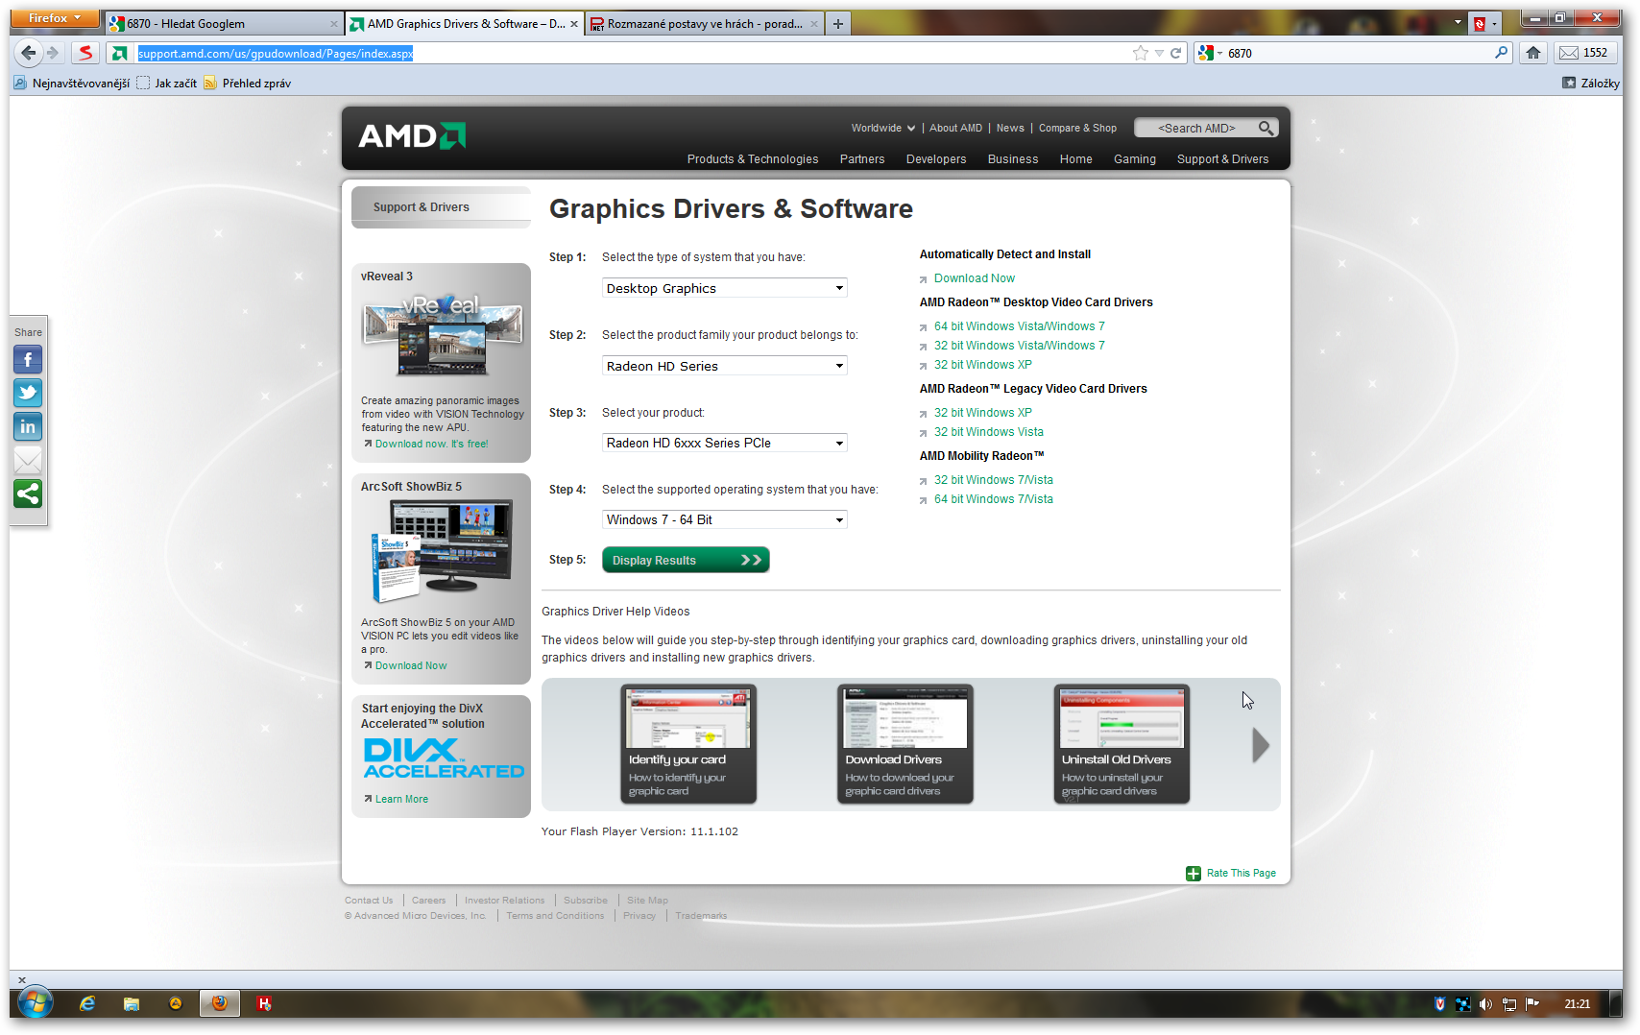Open the Desktop Graphics system type dropdown
1640x1035 pixels.
pyautogui.click(x=725, y=288)
